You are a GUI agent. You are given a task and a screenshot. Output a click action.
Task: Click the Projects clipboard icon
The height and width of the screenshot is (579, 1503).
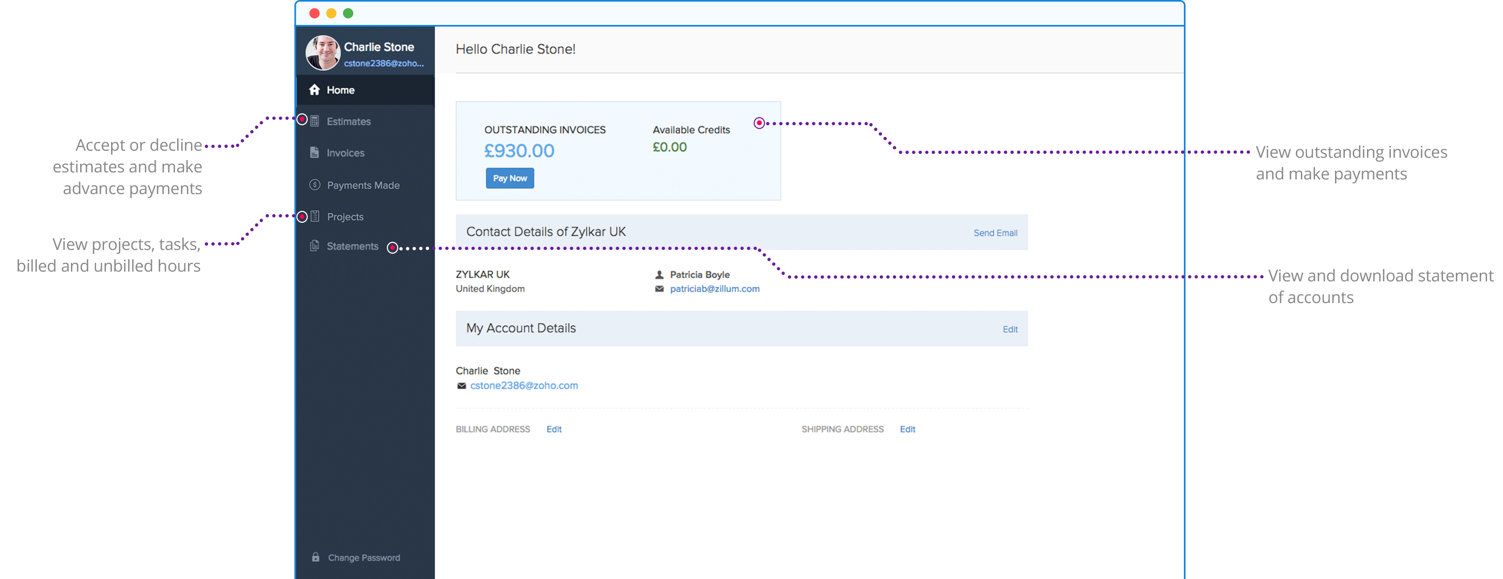[314, 216]
